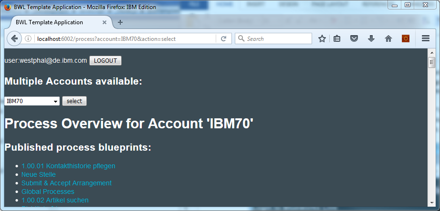Open the Firefox hamburger menu
The width and height of the screenshot is (440, 211).
[426, 39]
